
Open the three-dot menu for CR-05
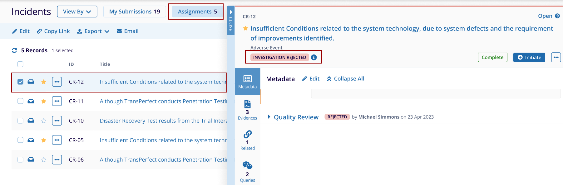pyautogui.click(x=57, y=140)
